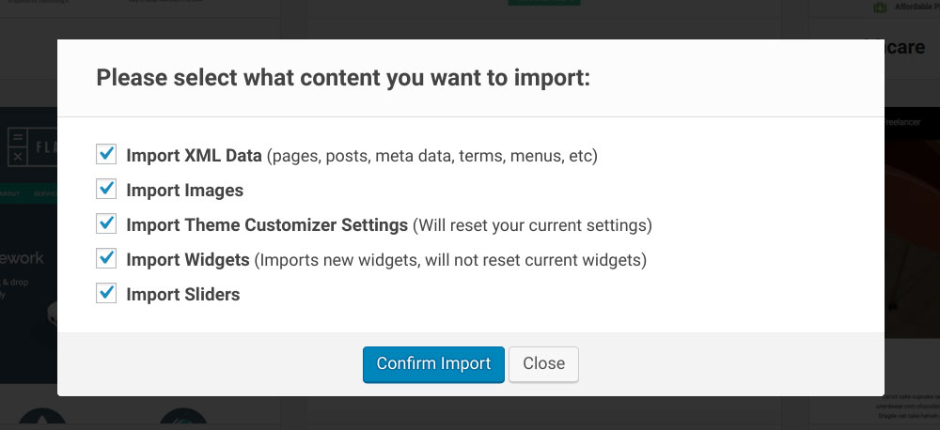Open the ABOUT menu item in dimmed preview
The width and height of the screenshot is (940, 430).
(x=9, y=194)
